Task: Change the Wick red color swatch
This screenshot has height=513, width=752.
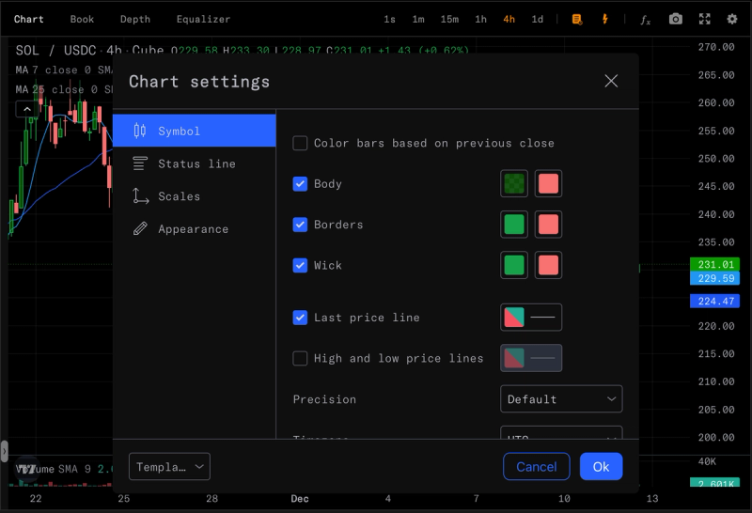Action: click(548, 265)
